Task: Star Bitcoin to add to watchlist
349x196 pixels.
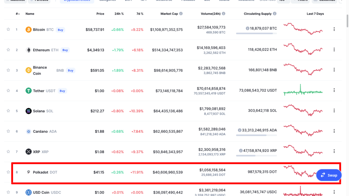Action: tap(8, 29)
